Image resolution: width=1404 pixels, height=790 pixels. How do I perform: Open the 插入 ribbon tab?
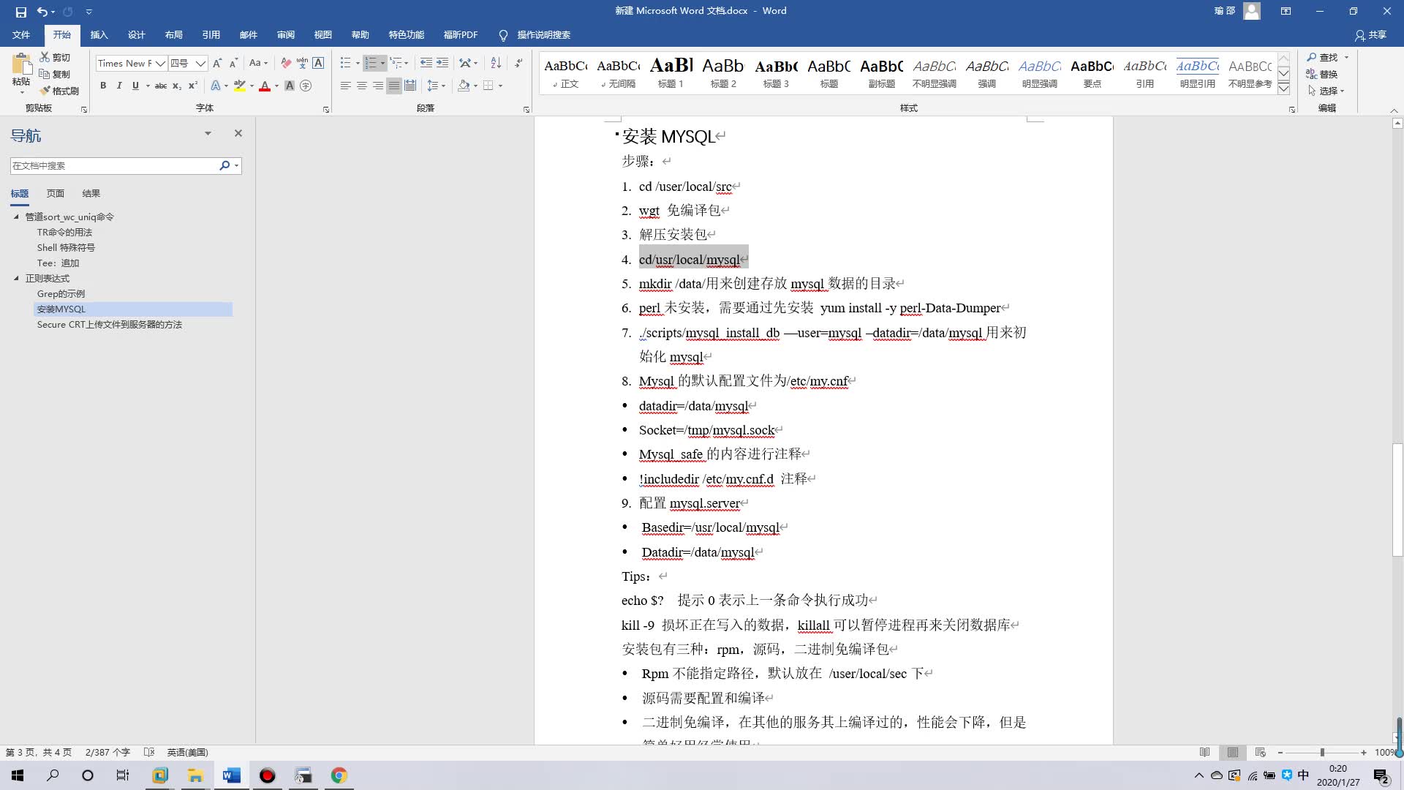[99, 34]
